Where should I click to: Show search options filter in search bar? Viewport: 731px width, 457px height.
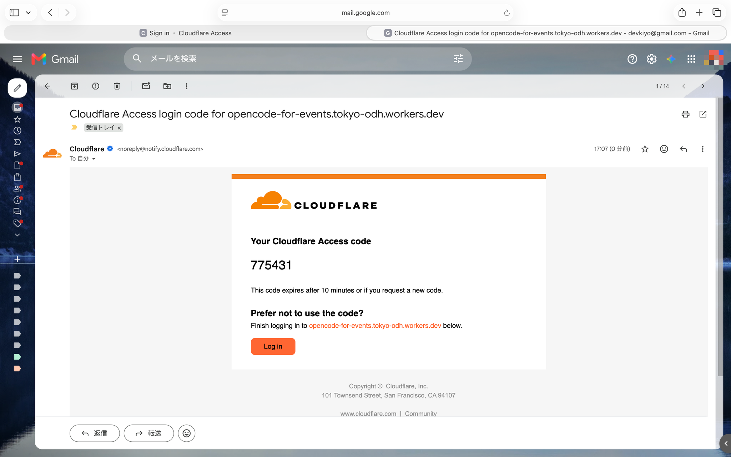coord(458,59)
